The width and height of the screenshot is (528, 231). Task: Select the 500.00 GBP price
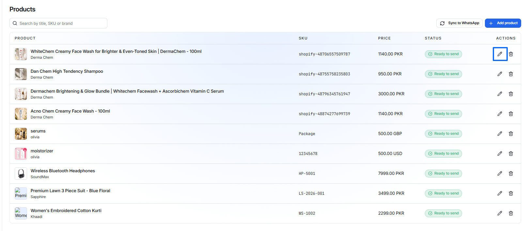pyautogui.click(x=390, y=134)
